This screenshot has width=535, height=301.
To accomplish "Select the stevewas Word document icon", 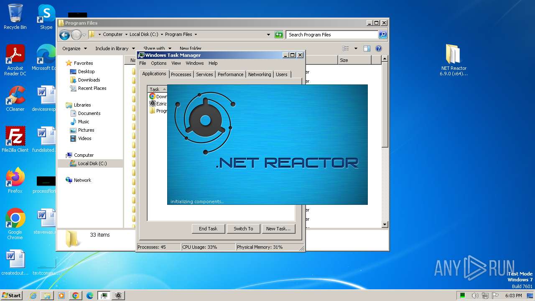I will coord(45,222).
